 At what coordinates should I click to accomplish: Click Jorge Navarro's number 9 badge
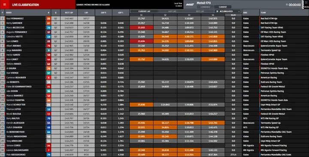48,50
